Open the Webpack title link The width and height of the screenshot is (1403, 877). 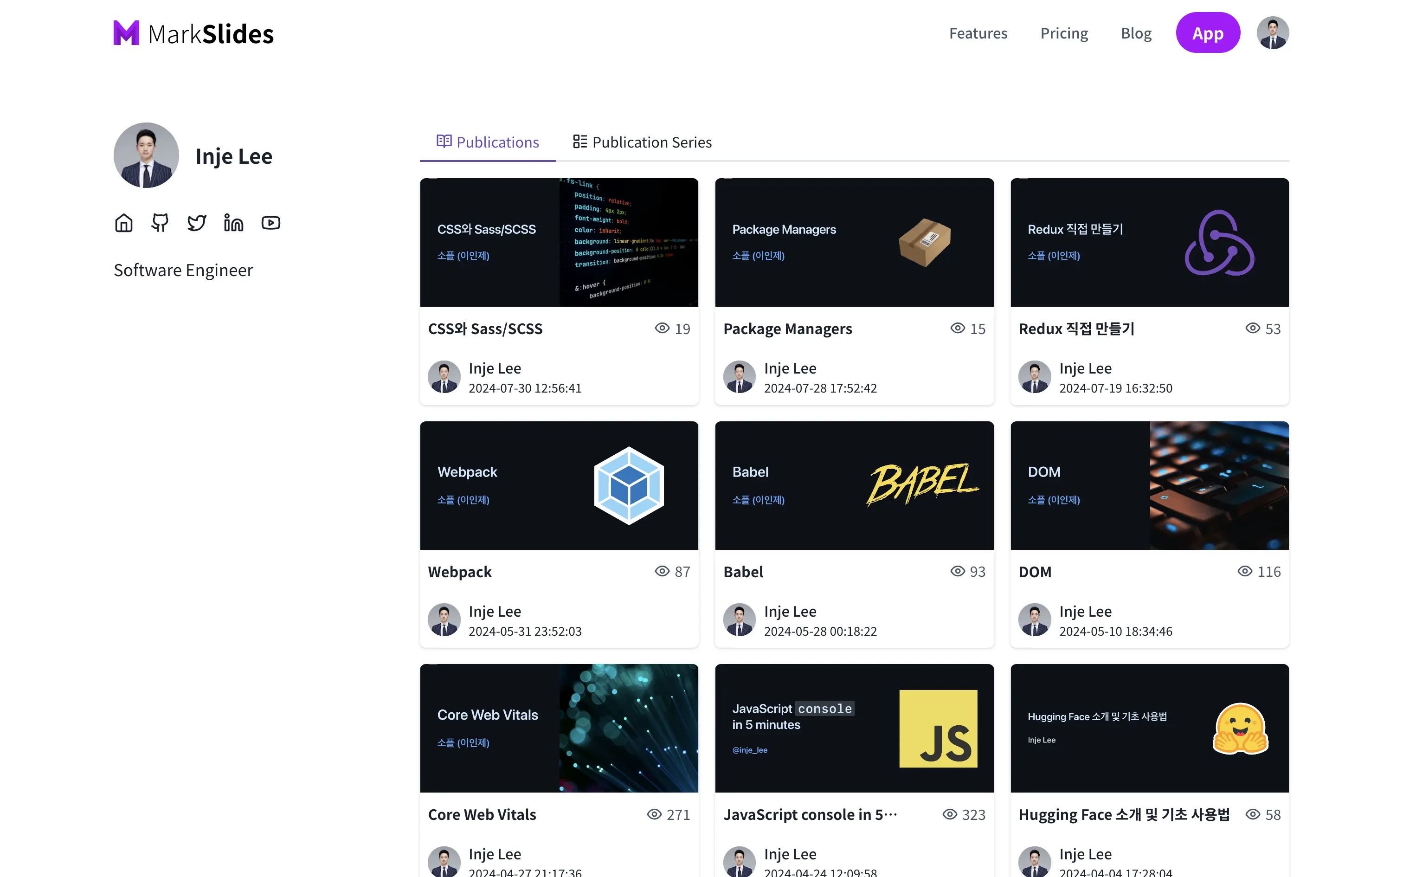(x=460, y=572)
